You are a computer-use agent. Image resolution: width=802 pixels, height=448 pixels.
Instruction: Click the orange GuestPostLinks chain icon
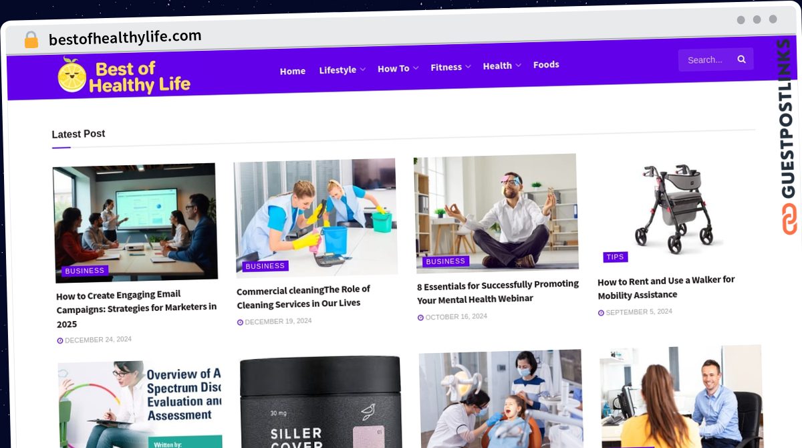point(789,219)
